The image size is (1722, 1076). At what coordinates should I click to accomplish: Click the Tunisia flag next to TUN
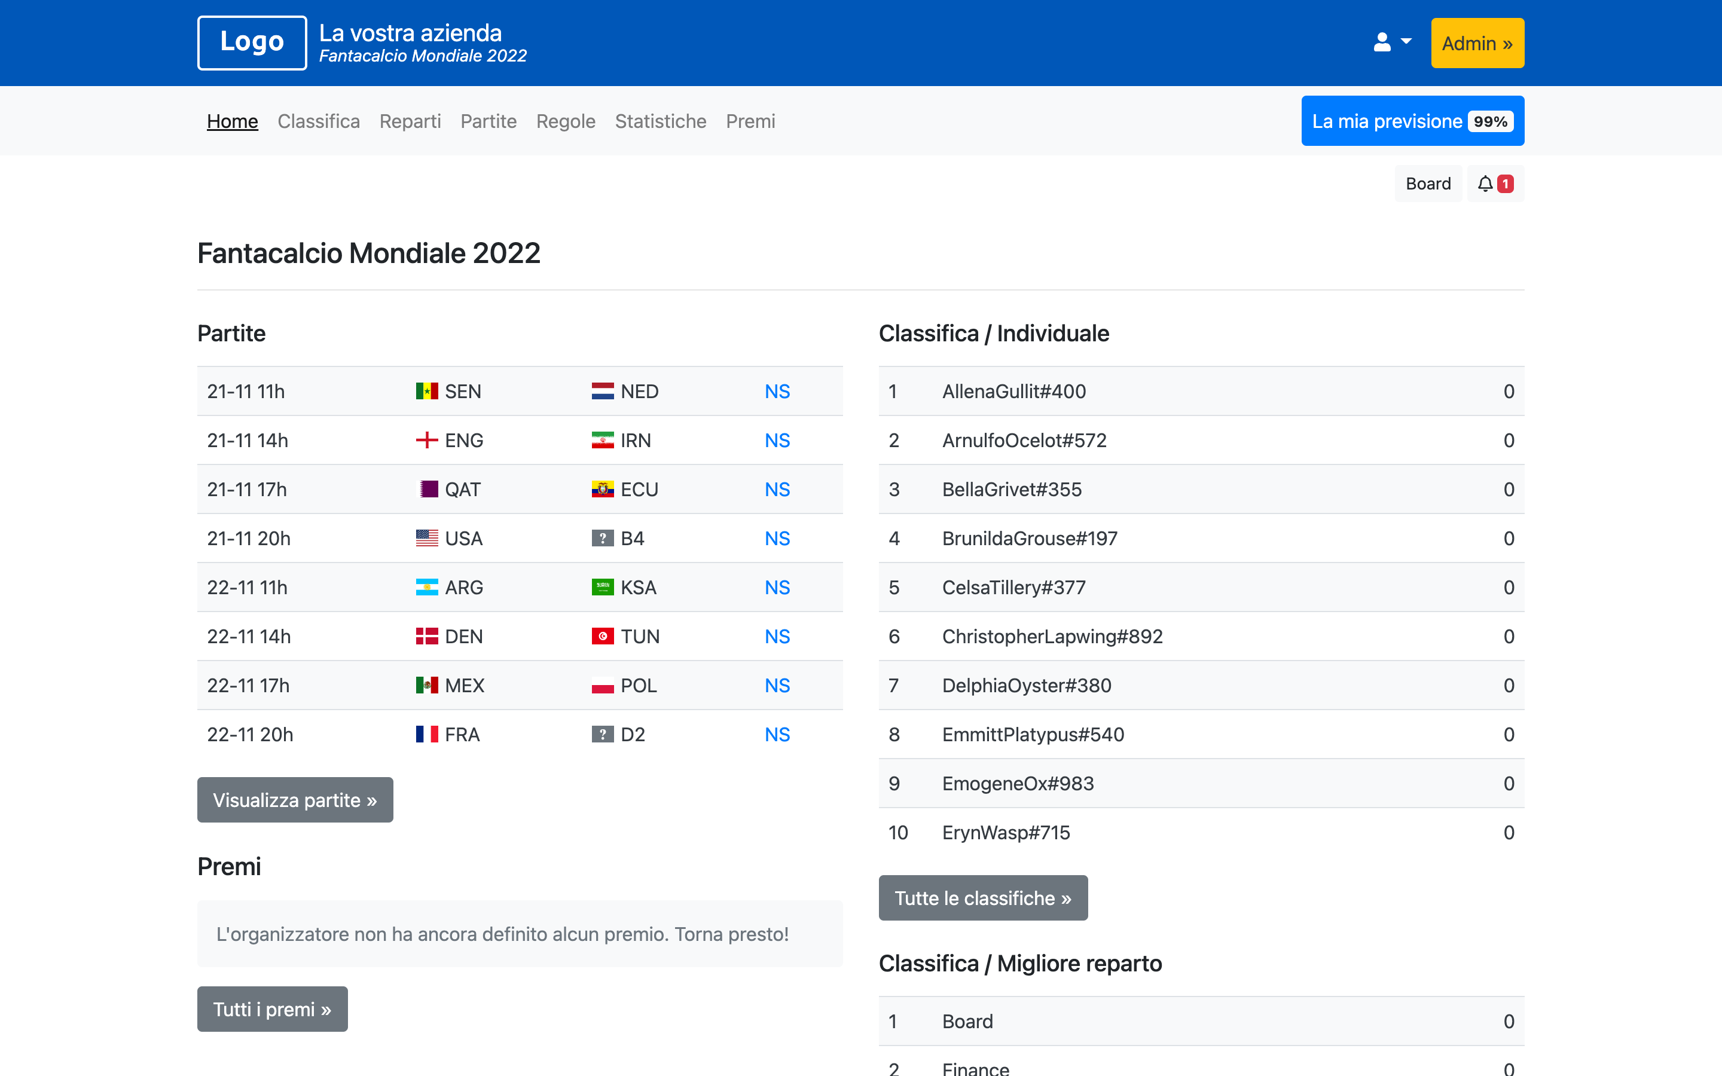click(x=602, y=636)
